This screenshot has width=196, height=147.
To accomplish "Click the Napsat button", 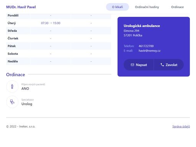I will [x=139, y=65].
